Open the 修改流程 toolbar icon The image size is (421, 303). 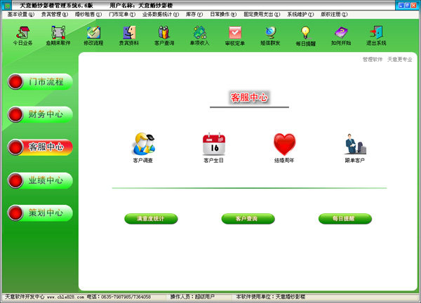[x=93, y=34]
